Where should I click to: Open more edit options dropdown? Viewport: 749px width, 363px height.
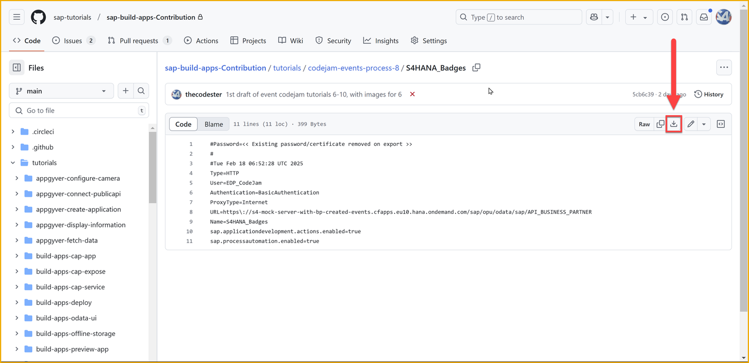coord(704,124)
